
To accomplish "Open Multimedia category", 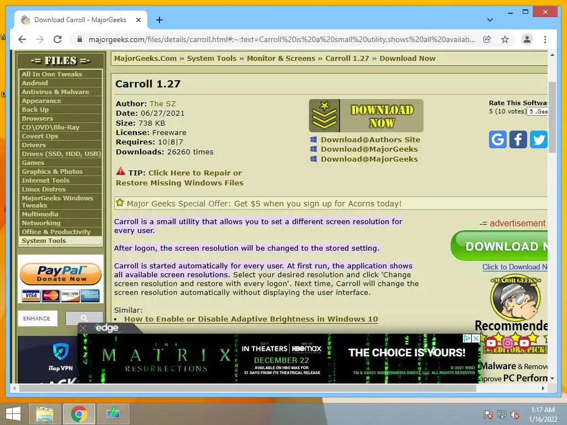I will tap(60, 214).
